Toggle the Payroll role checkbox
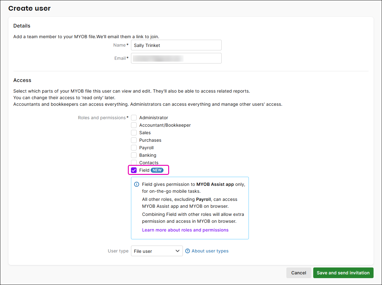This screenshot has width=382, height=285. click(x=134, y=148)
